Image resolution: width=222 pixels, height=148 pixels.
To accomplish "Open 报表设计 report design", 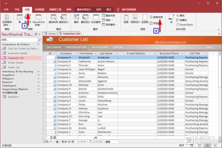I will (135, 19).
